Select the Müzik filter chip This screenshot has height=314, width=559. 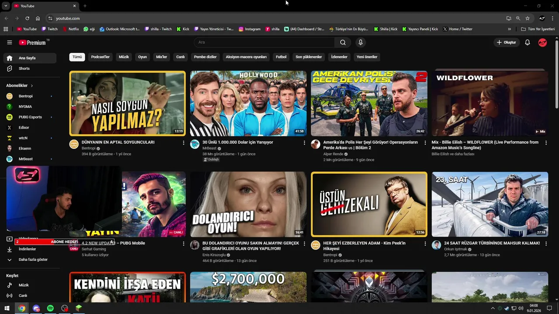124,57
